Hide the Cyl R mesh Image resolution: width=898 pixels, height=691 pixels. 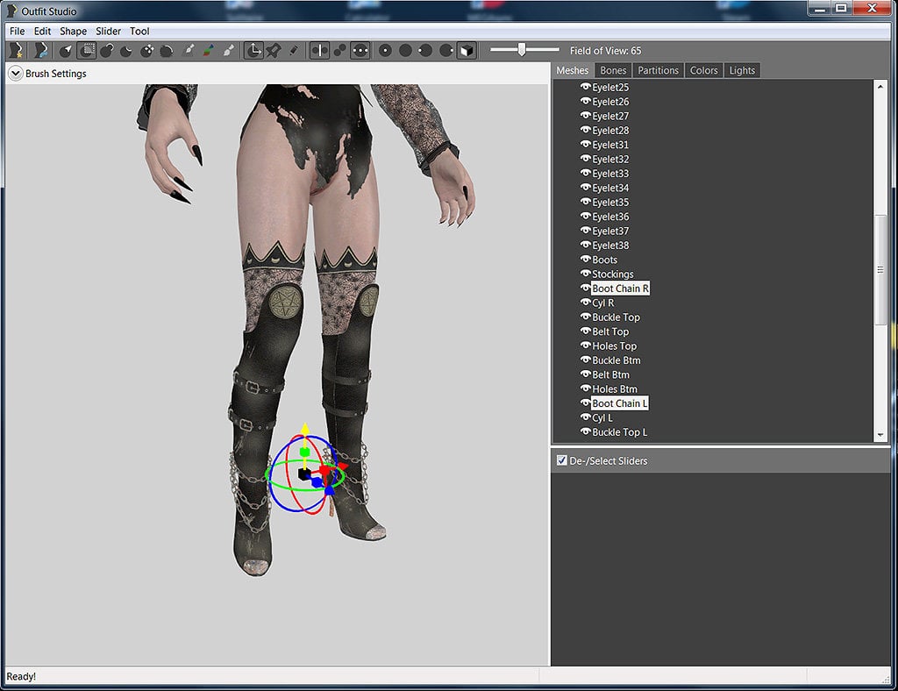coord(585,302)
